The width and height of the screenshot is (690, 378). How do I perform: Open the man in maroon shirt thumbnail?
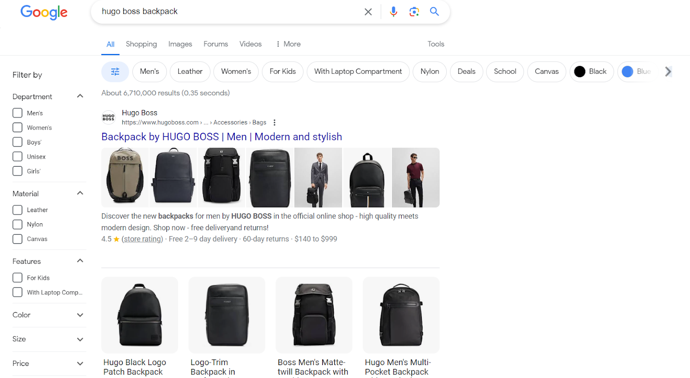[416, 178]
